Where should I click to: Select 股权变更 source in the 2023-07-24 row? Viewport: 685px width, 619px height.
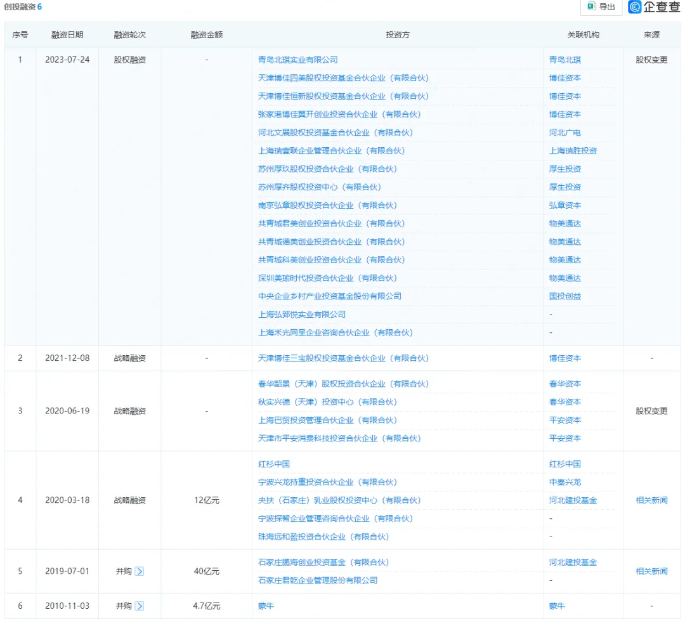coord(651,60)
